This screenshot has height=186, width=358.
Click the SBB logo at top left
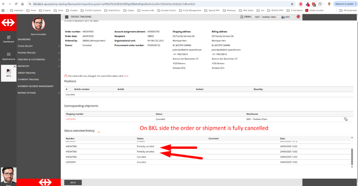click(x=8, y=23)
